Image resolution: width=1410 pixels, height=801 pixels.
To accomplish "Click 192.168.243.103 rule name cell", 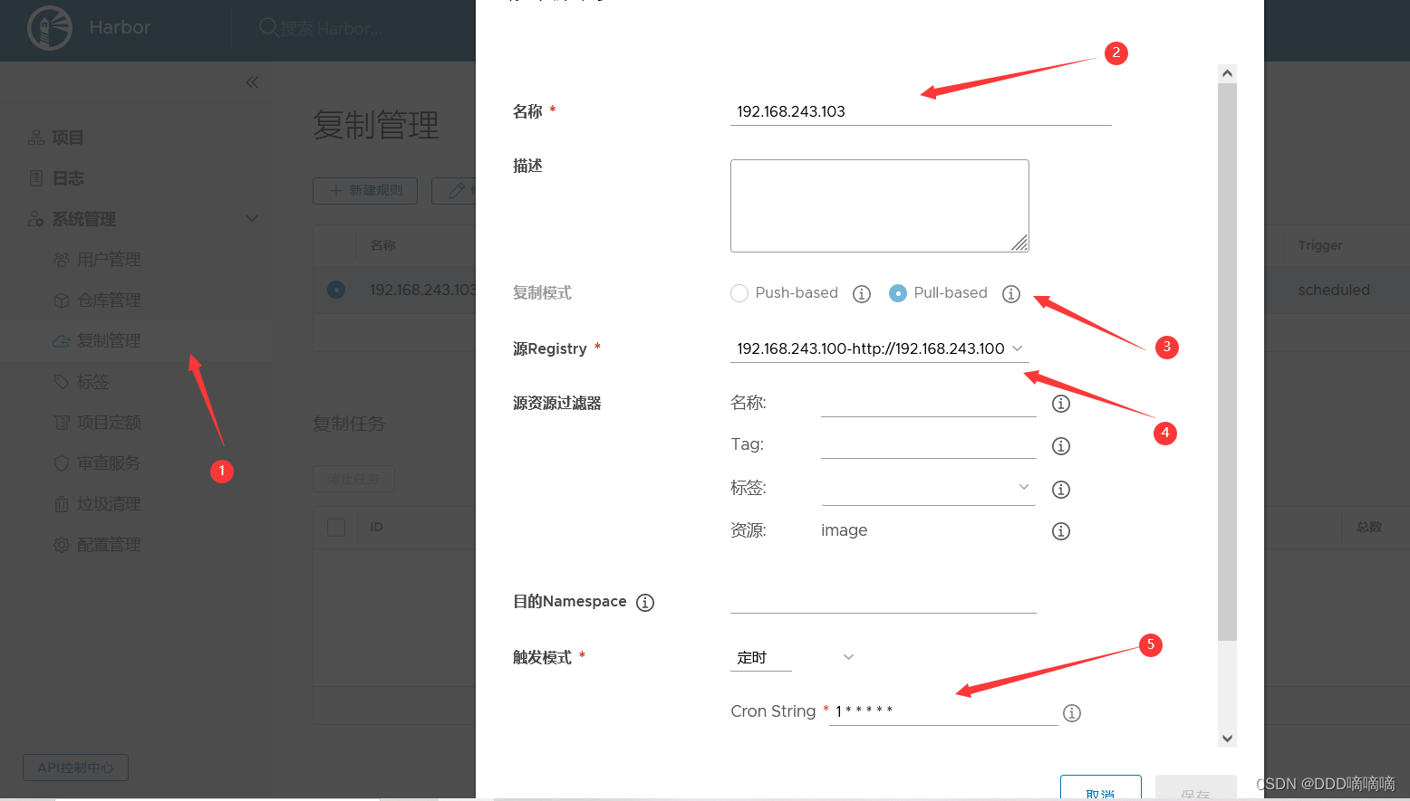I will [422, 290].
